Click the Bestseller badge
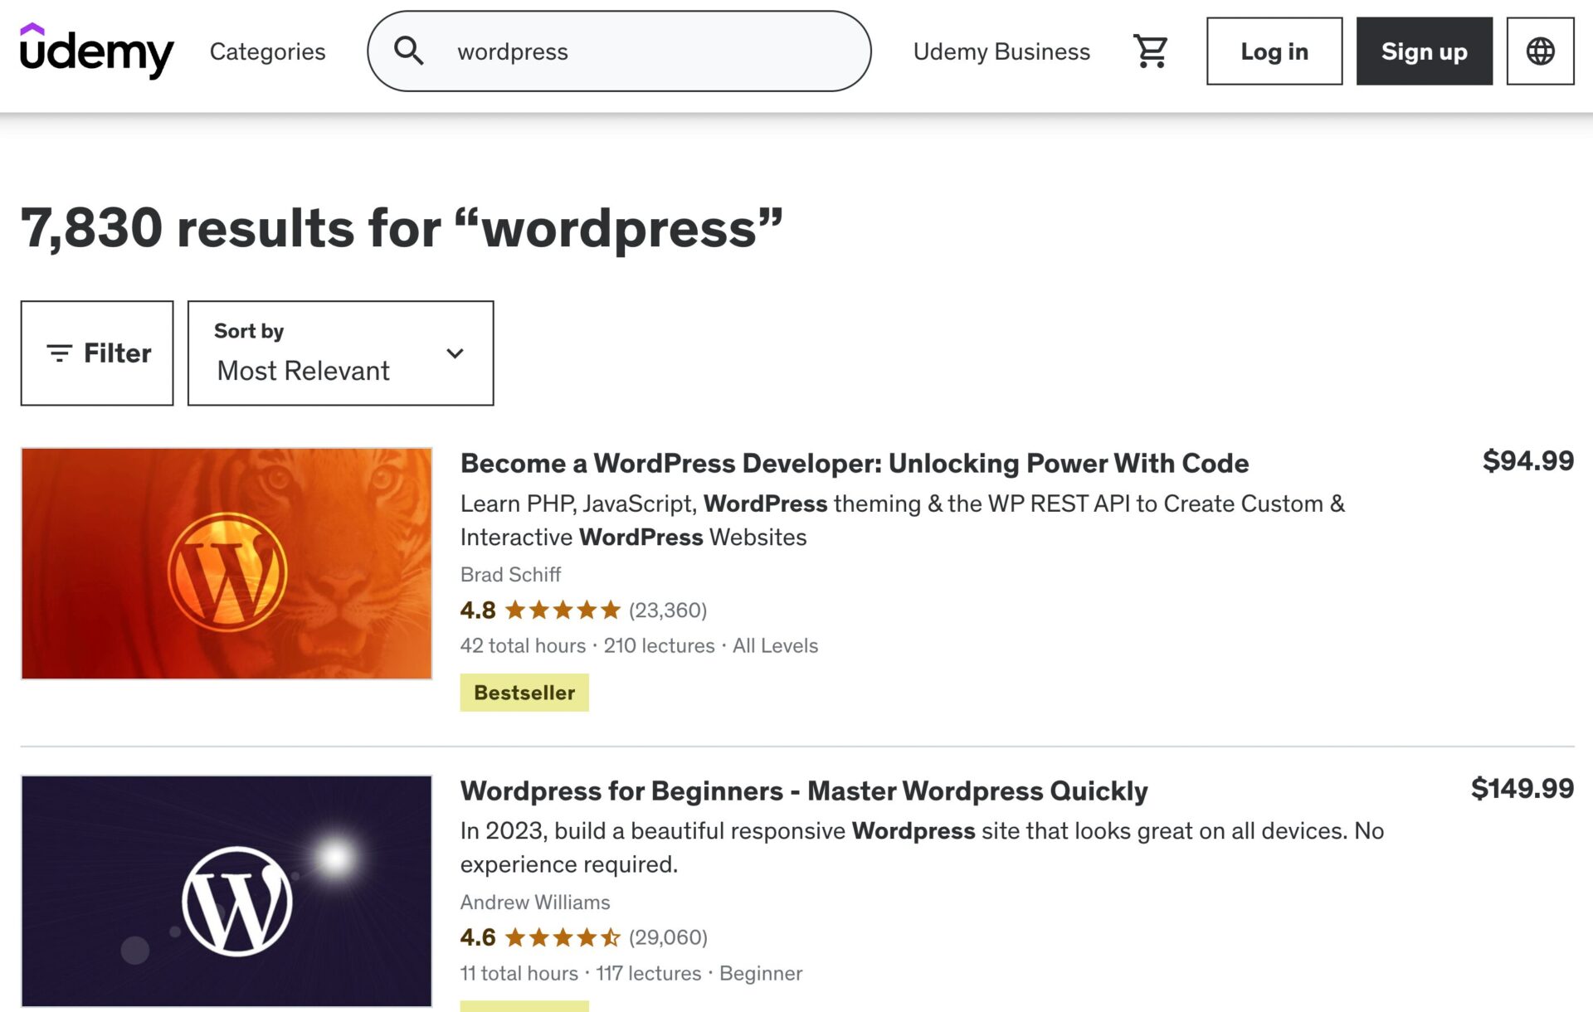 (x=524, y=691)
